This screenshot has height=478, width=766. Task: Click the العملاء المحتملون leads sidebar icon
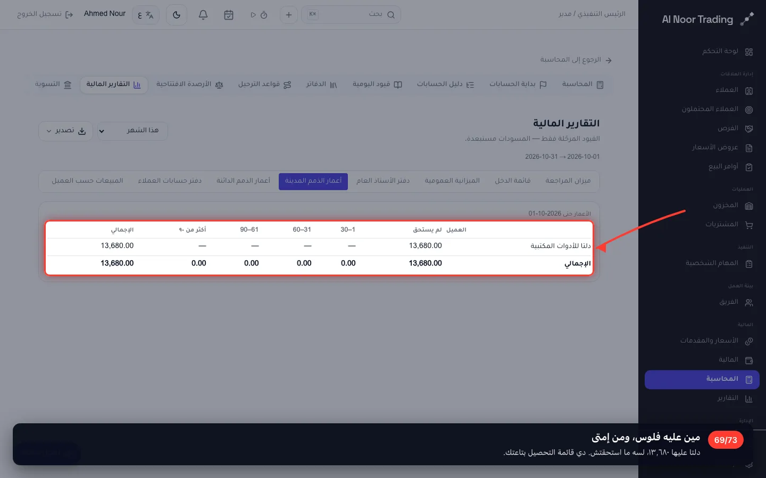[749, 110]
